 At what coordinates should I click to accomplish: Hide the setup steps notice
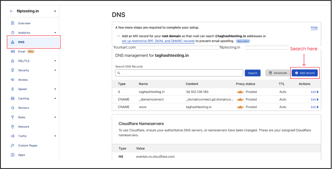pyautogui.click(x=314, y=27)
